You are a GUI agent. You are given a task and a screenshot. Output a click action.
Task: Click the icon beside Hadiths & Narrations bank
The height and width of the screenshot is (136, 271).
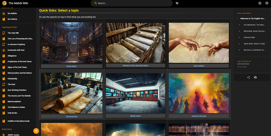pos(4,121)
